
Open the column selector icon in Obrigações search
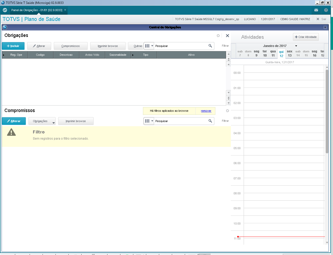pyautogui.click(x=147, y=46)
